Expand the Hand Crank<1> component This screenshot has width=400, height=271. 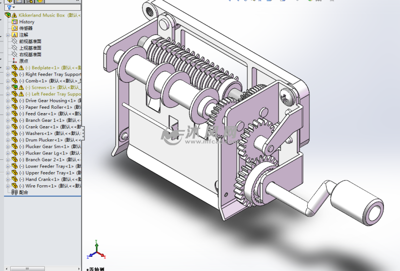coord(7,179)
